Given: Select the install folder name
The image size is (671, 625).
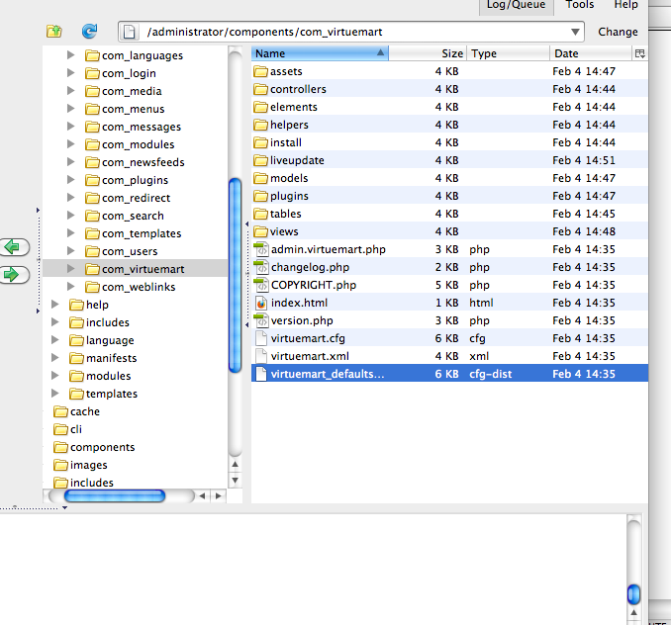Looking at the screenshot, I should click(286, 142).
